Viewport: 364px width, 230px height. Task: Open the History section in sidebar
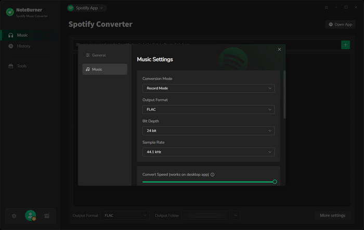coord(23,46)
